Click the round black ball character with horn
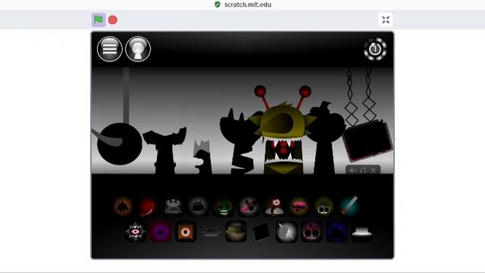 coord(119,143)
